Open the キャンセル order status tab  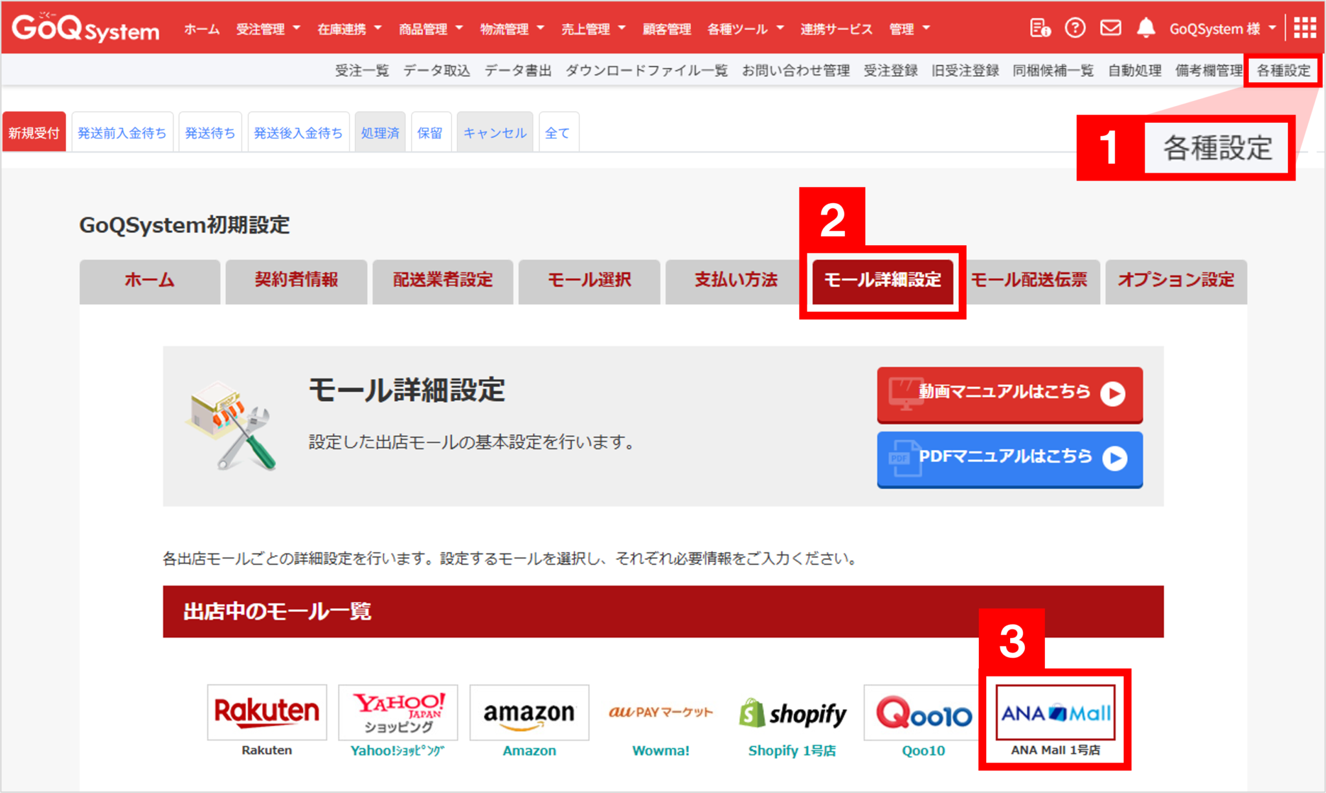click(x=494, y=131)
